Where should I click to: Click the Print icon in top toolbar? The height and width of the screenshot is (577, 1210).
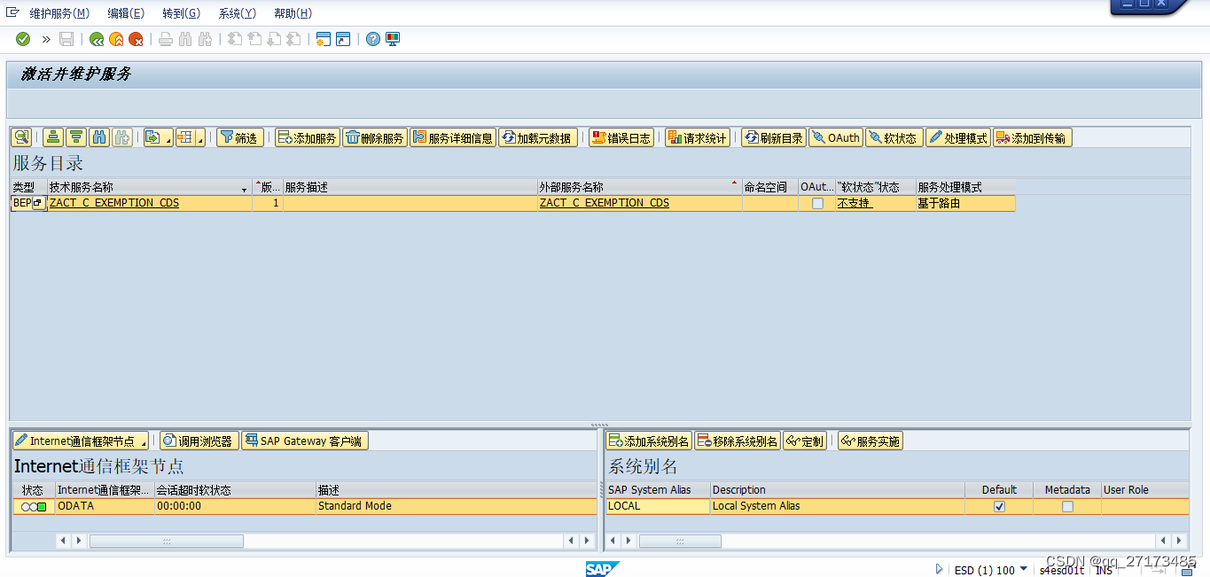[x=166, y=39]
